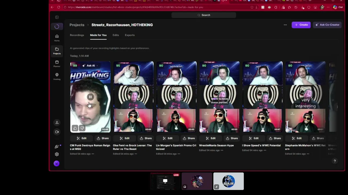Switch to the Recordings tab

[77, 35]
